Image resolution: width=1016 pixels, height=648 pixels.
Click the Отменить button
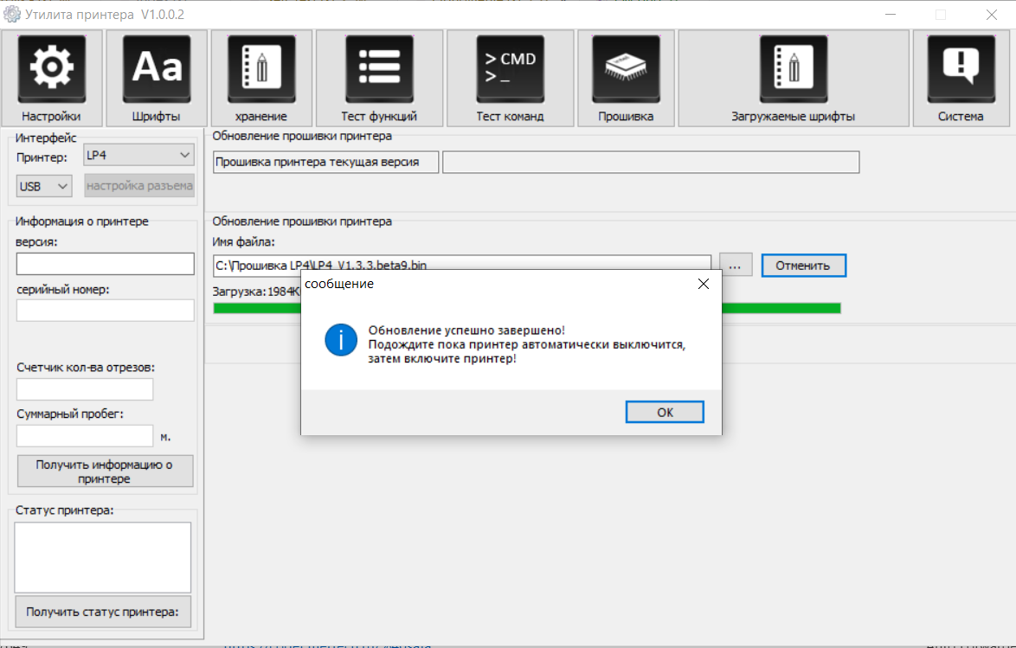(x=803, y=266)
